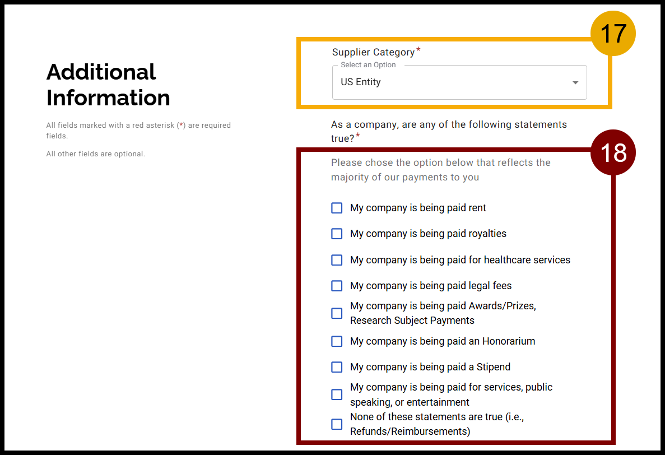Enable the Stipend payment checkbox
This screenshot has height=455, width=665.
[337, 367]
